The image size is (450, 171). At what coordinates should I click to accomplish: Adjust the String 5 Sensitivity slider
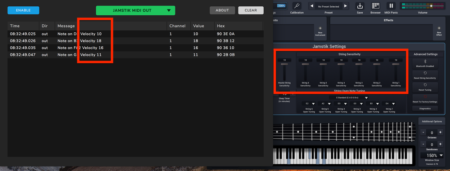pyautogui.click(x=323, y=72)
